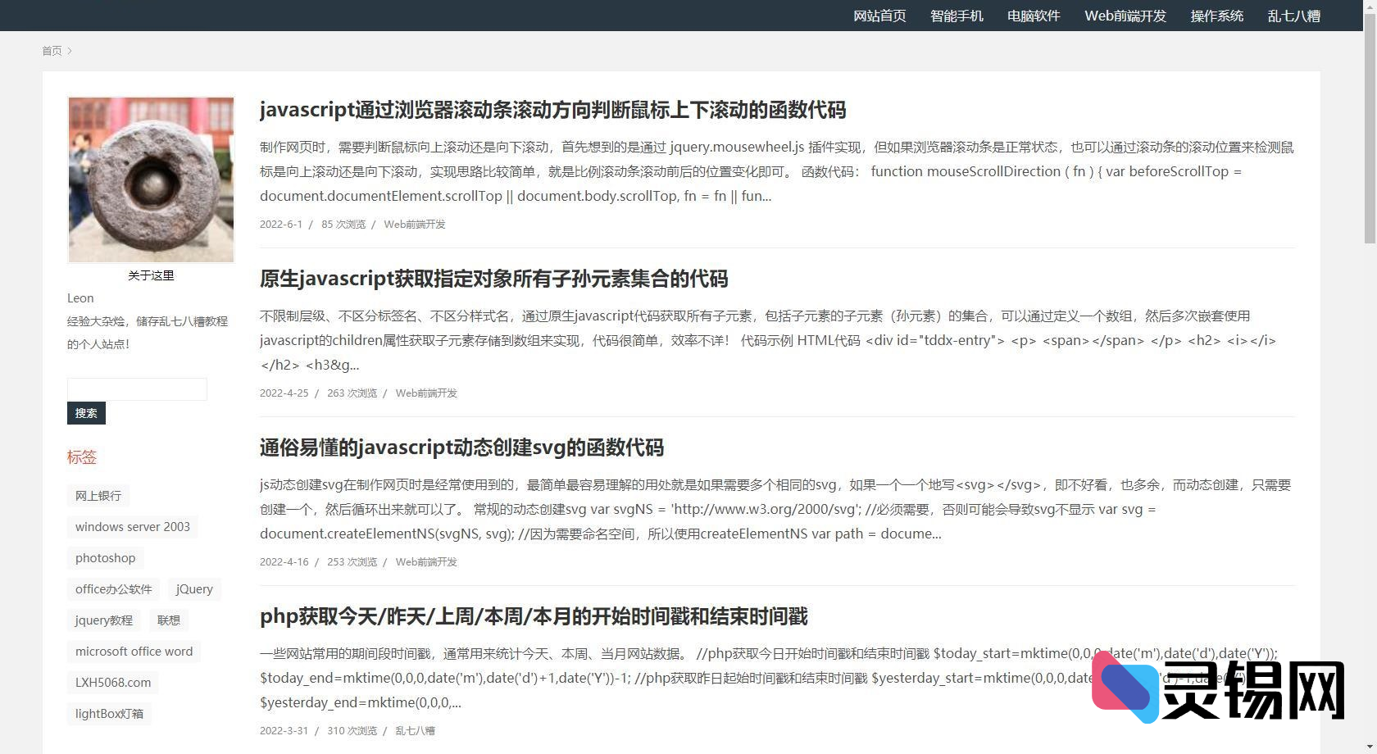Select the lightBox灯箱 tag

pyautogui.click(x=109, y=713)
